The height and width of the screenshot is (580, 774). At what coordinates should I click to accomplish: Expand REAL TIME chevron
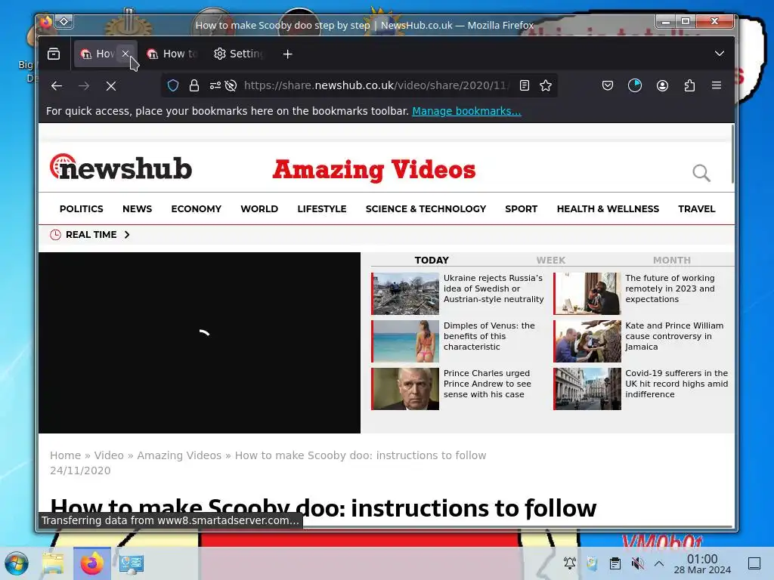point(127,235)
